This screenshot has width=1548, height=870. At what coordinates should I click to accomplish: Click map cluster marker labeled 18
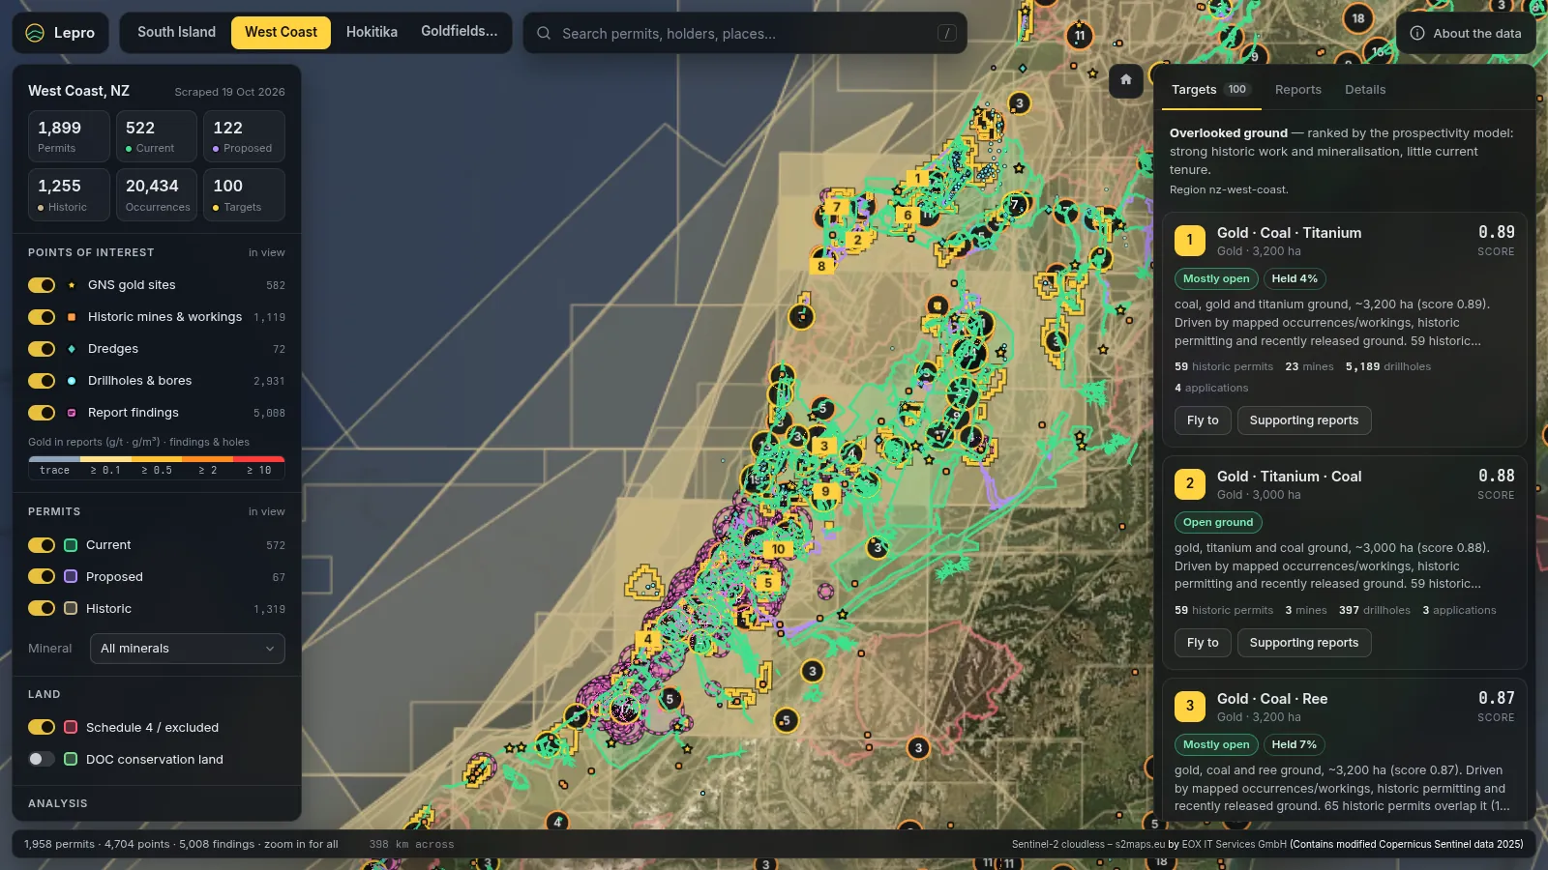click(x=1358, y=18)
